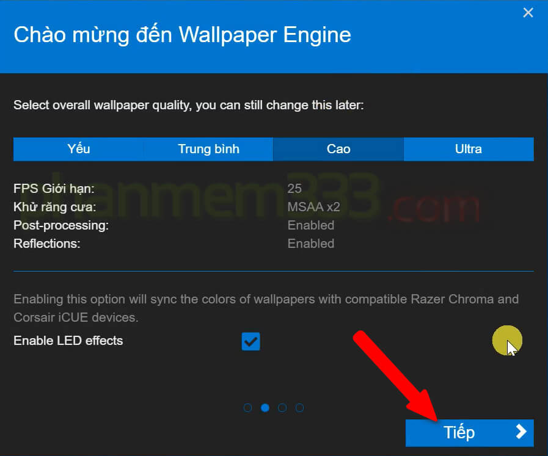Click the Post-processing label
Screen dimensions: 548x456
pyautogui.click(x=61, y=225)
